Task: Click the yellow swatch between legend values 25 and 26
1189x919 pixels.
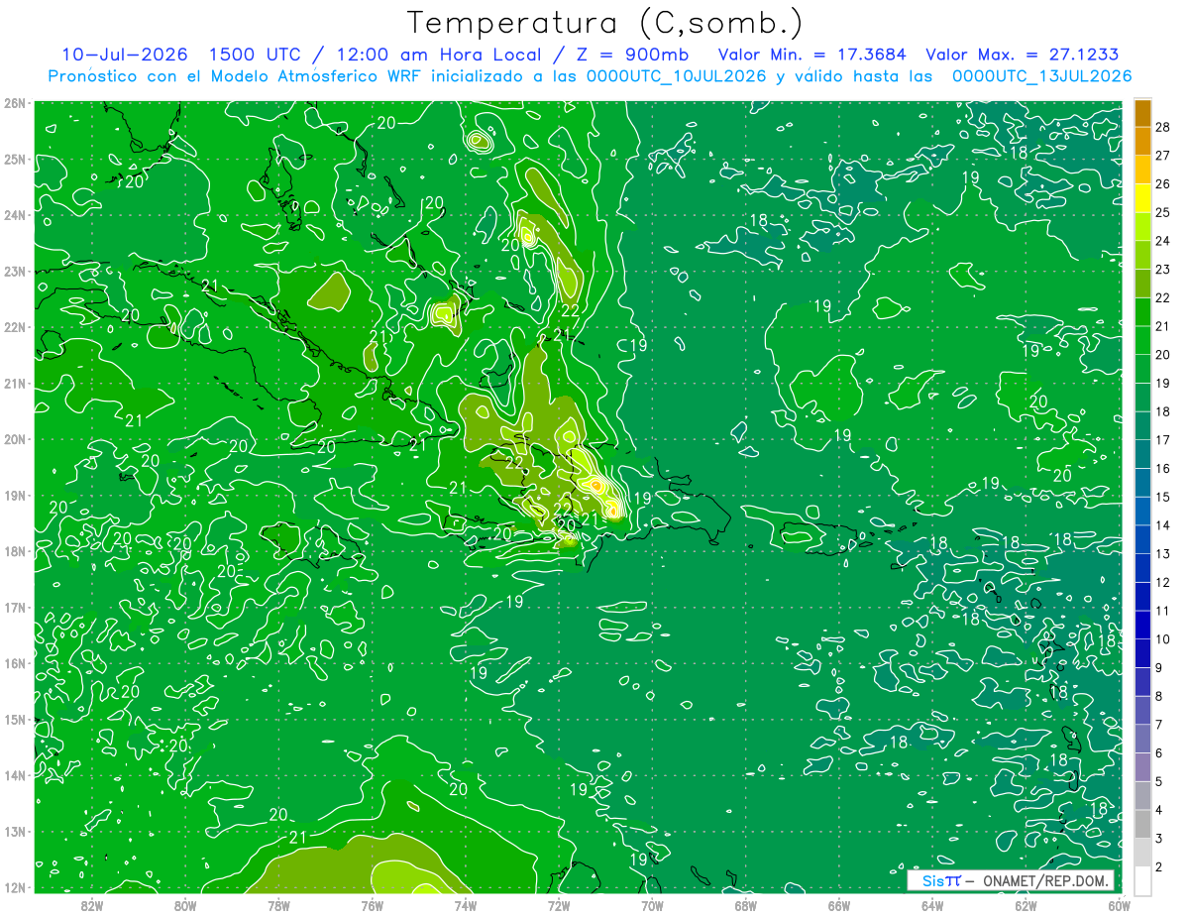Action: [x=1142, y=197]
